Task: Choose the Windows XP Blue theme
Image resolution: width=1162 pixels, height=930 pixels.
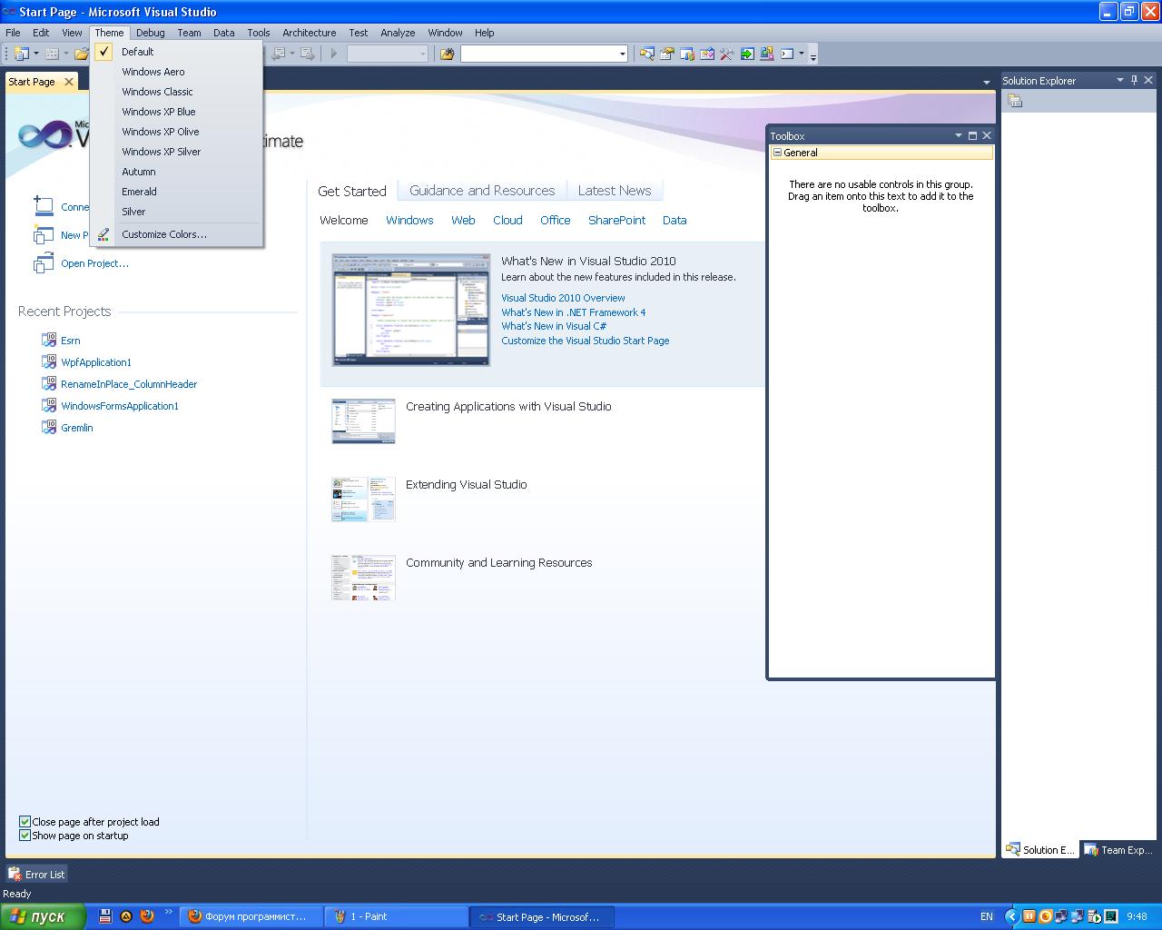Action: point(159,112)
